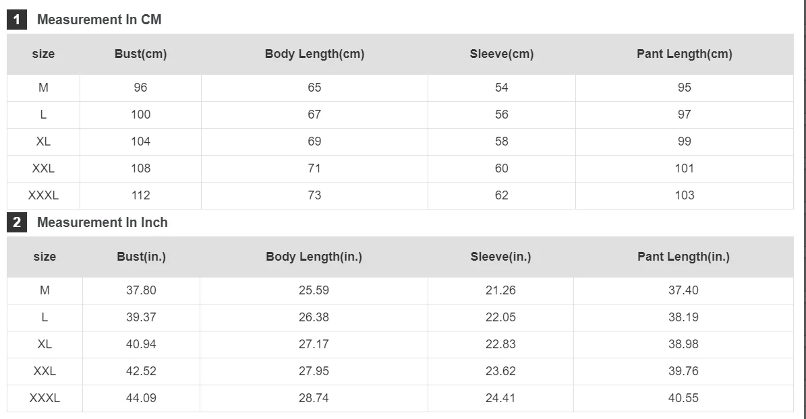Screen dimensions: 806x419
Task: Click the XL size cell in CM table
Action: click(x=43, y=141)
